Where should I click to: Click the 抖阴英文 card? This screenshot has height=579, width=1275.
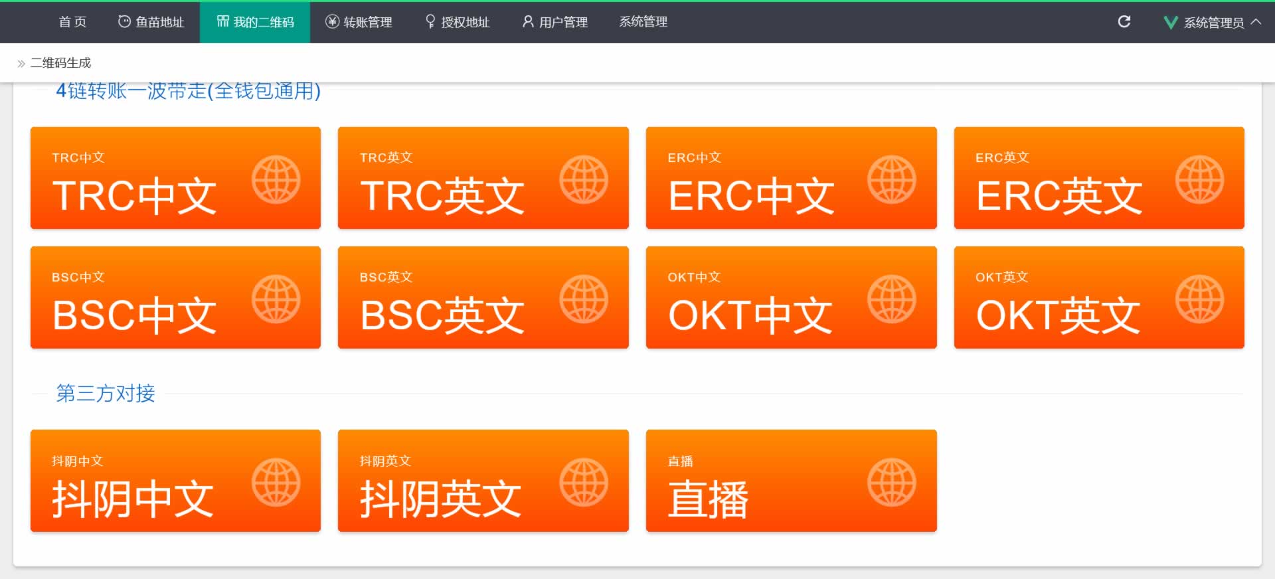483,481
